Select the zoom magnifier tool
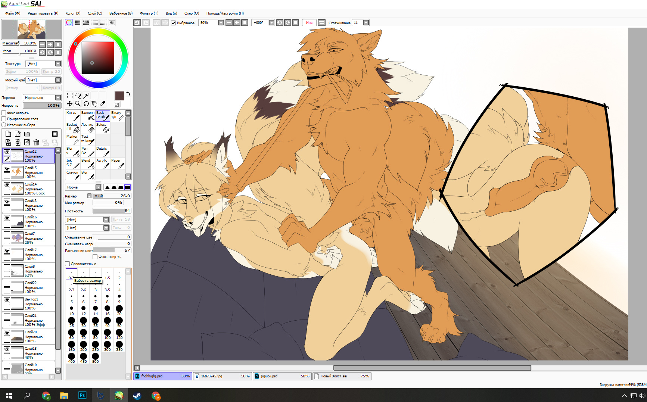 (x=78, y=104)
